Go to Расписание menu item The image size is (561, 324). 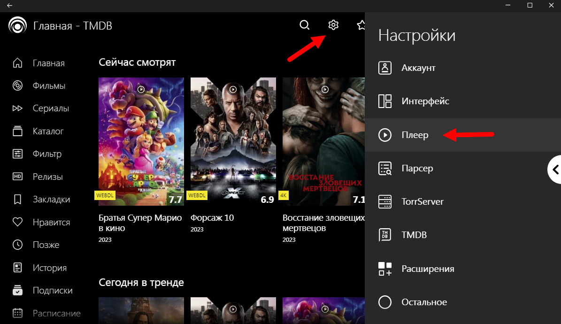(56, 313)
